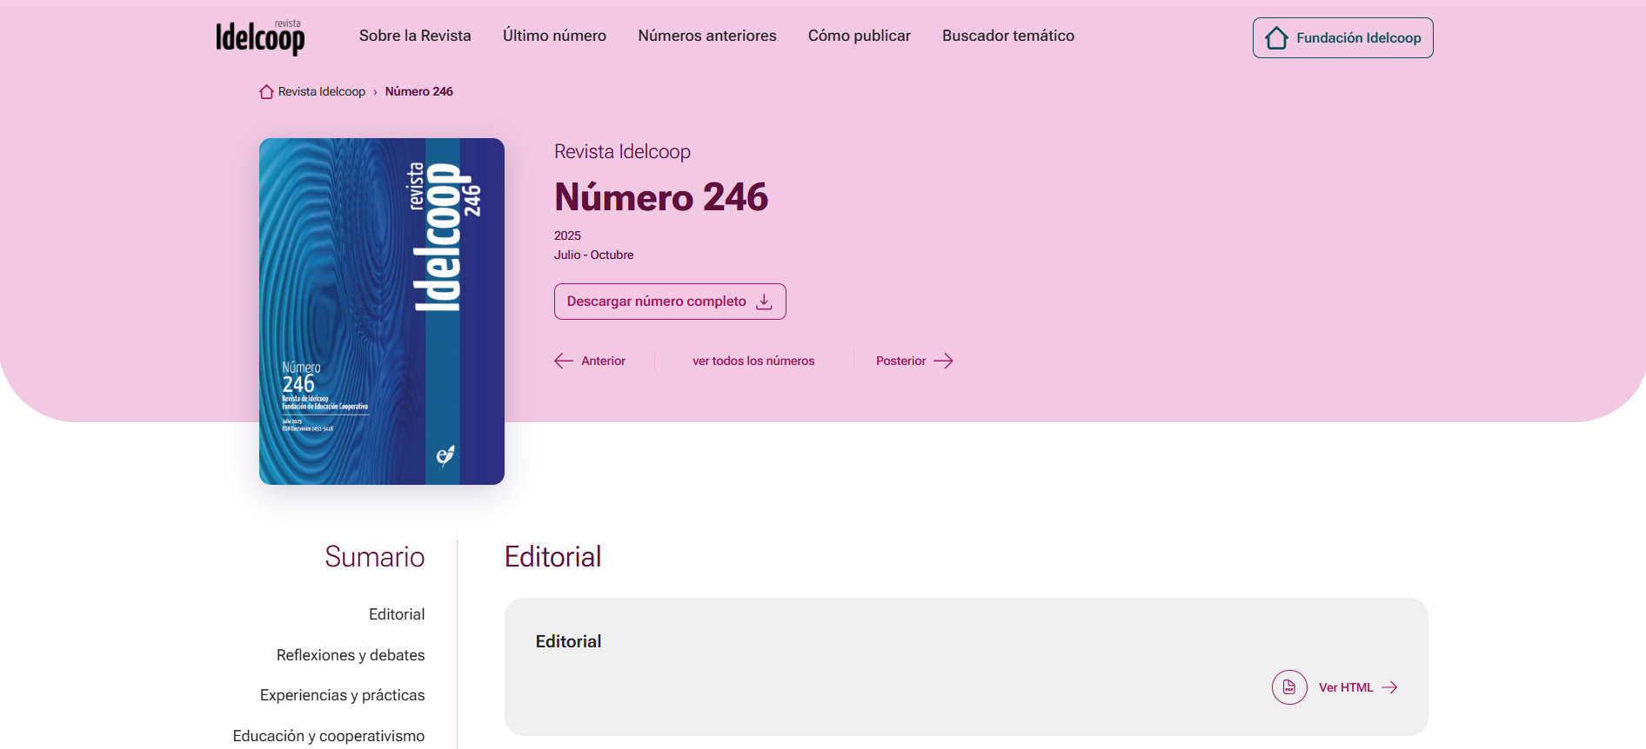Screen dimensions: 1646x749
Task: Click the Editorial article title in the card
Action: click(x=568, y=641)
